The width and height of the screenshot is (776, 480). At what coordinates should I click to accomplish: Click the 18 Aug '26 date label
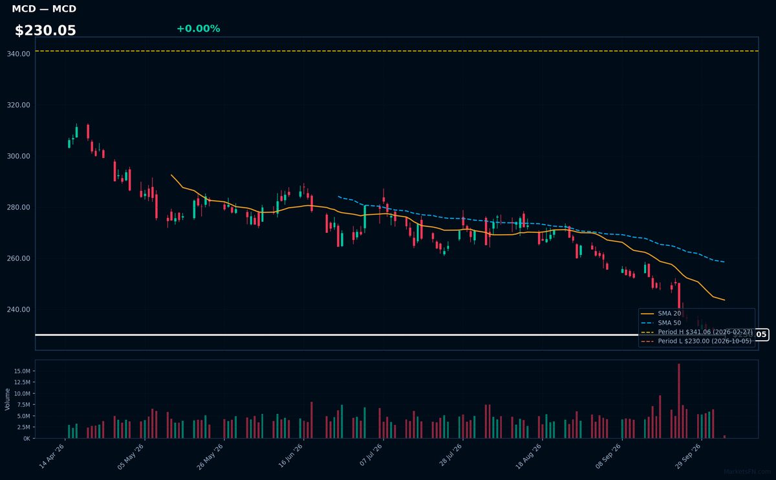[530, 457]
